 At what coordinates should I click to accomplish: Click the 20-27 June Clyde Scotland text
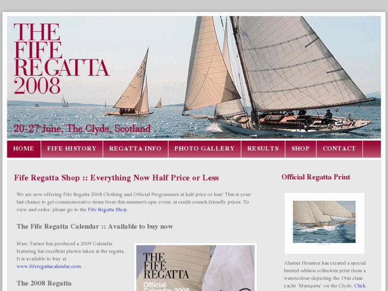pyautogui.click(x=82, y=129)
